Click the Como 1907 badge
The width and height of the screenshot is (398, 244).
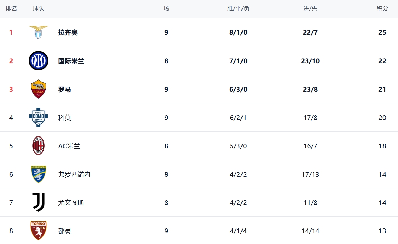click(x=38, y=117)
